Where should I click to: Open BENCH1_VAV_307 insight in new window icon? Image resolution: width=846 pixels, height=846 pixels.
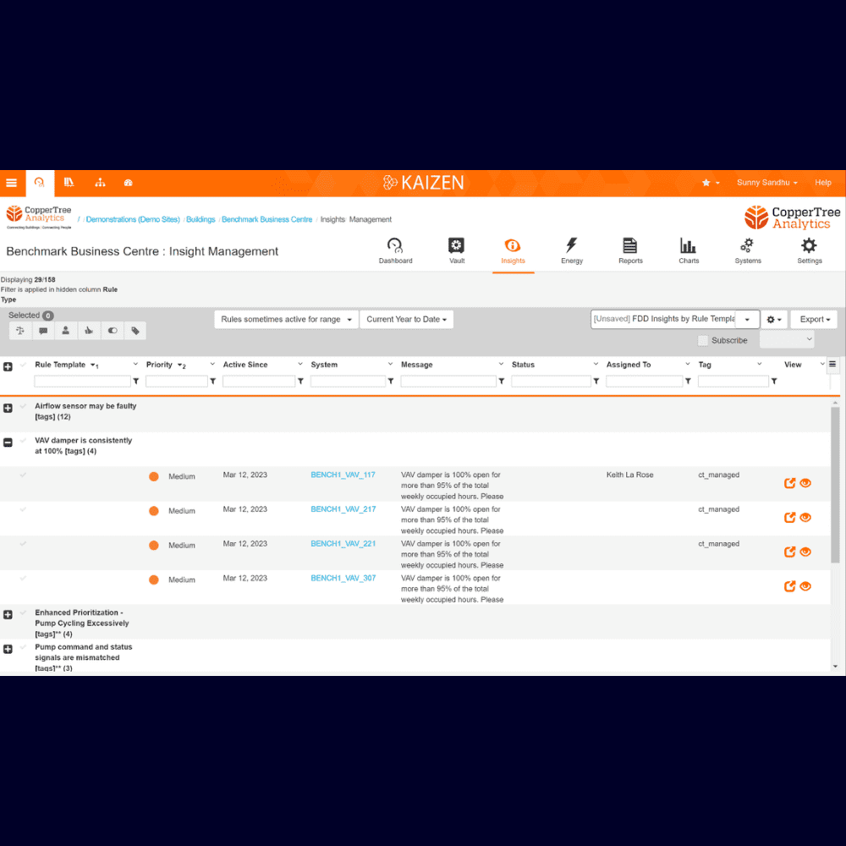pyautogui.click(x=789, y=586)
